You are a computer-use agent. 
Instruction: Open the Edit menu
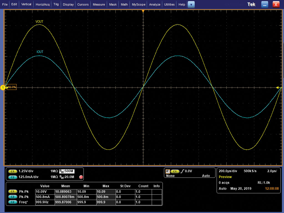[14, 4]
